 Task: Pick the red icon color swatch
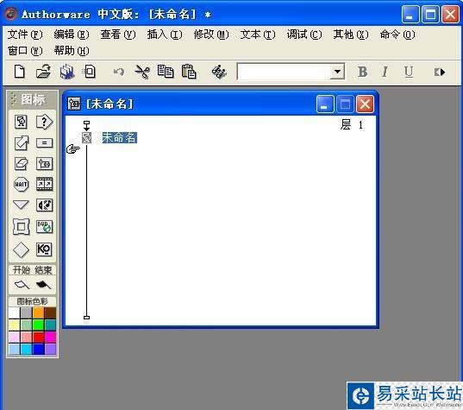point(38,337)
